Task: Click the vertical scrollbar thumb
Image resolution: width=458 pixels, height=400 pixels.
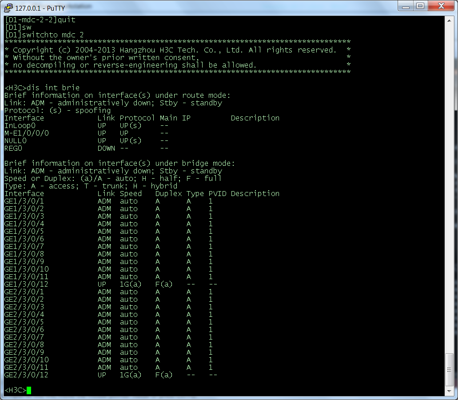Action: pos(449,370)
